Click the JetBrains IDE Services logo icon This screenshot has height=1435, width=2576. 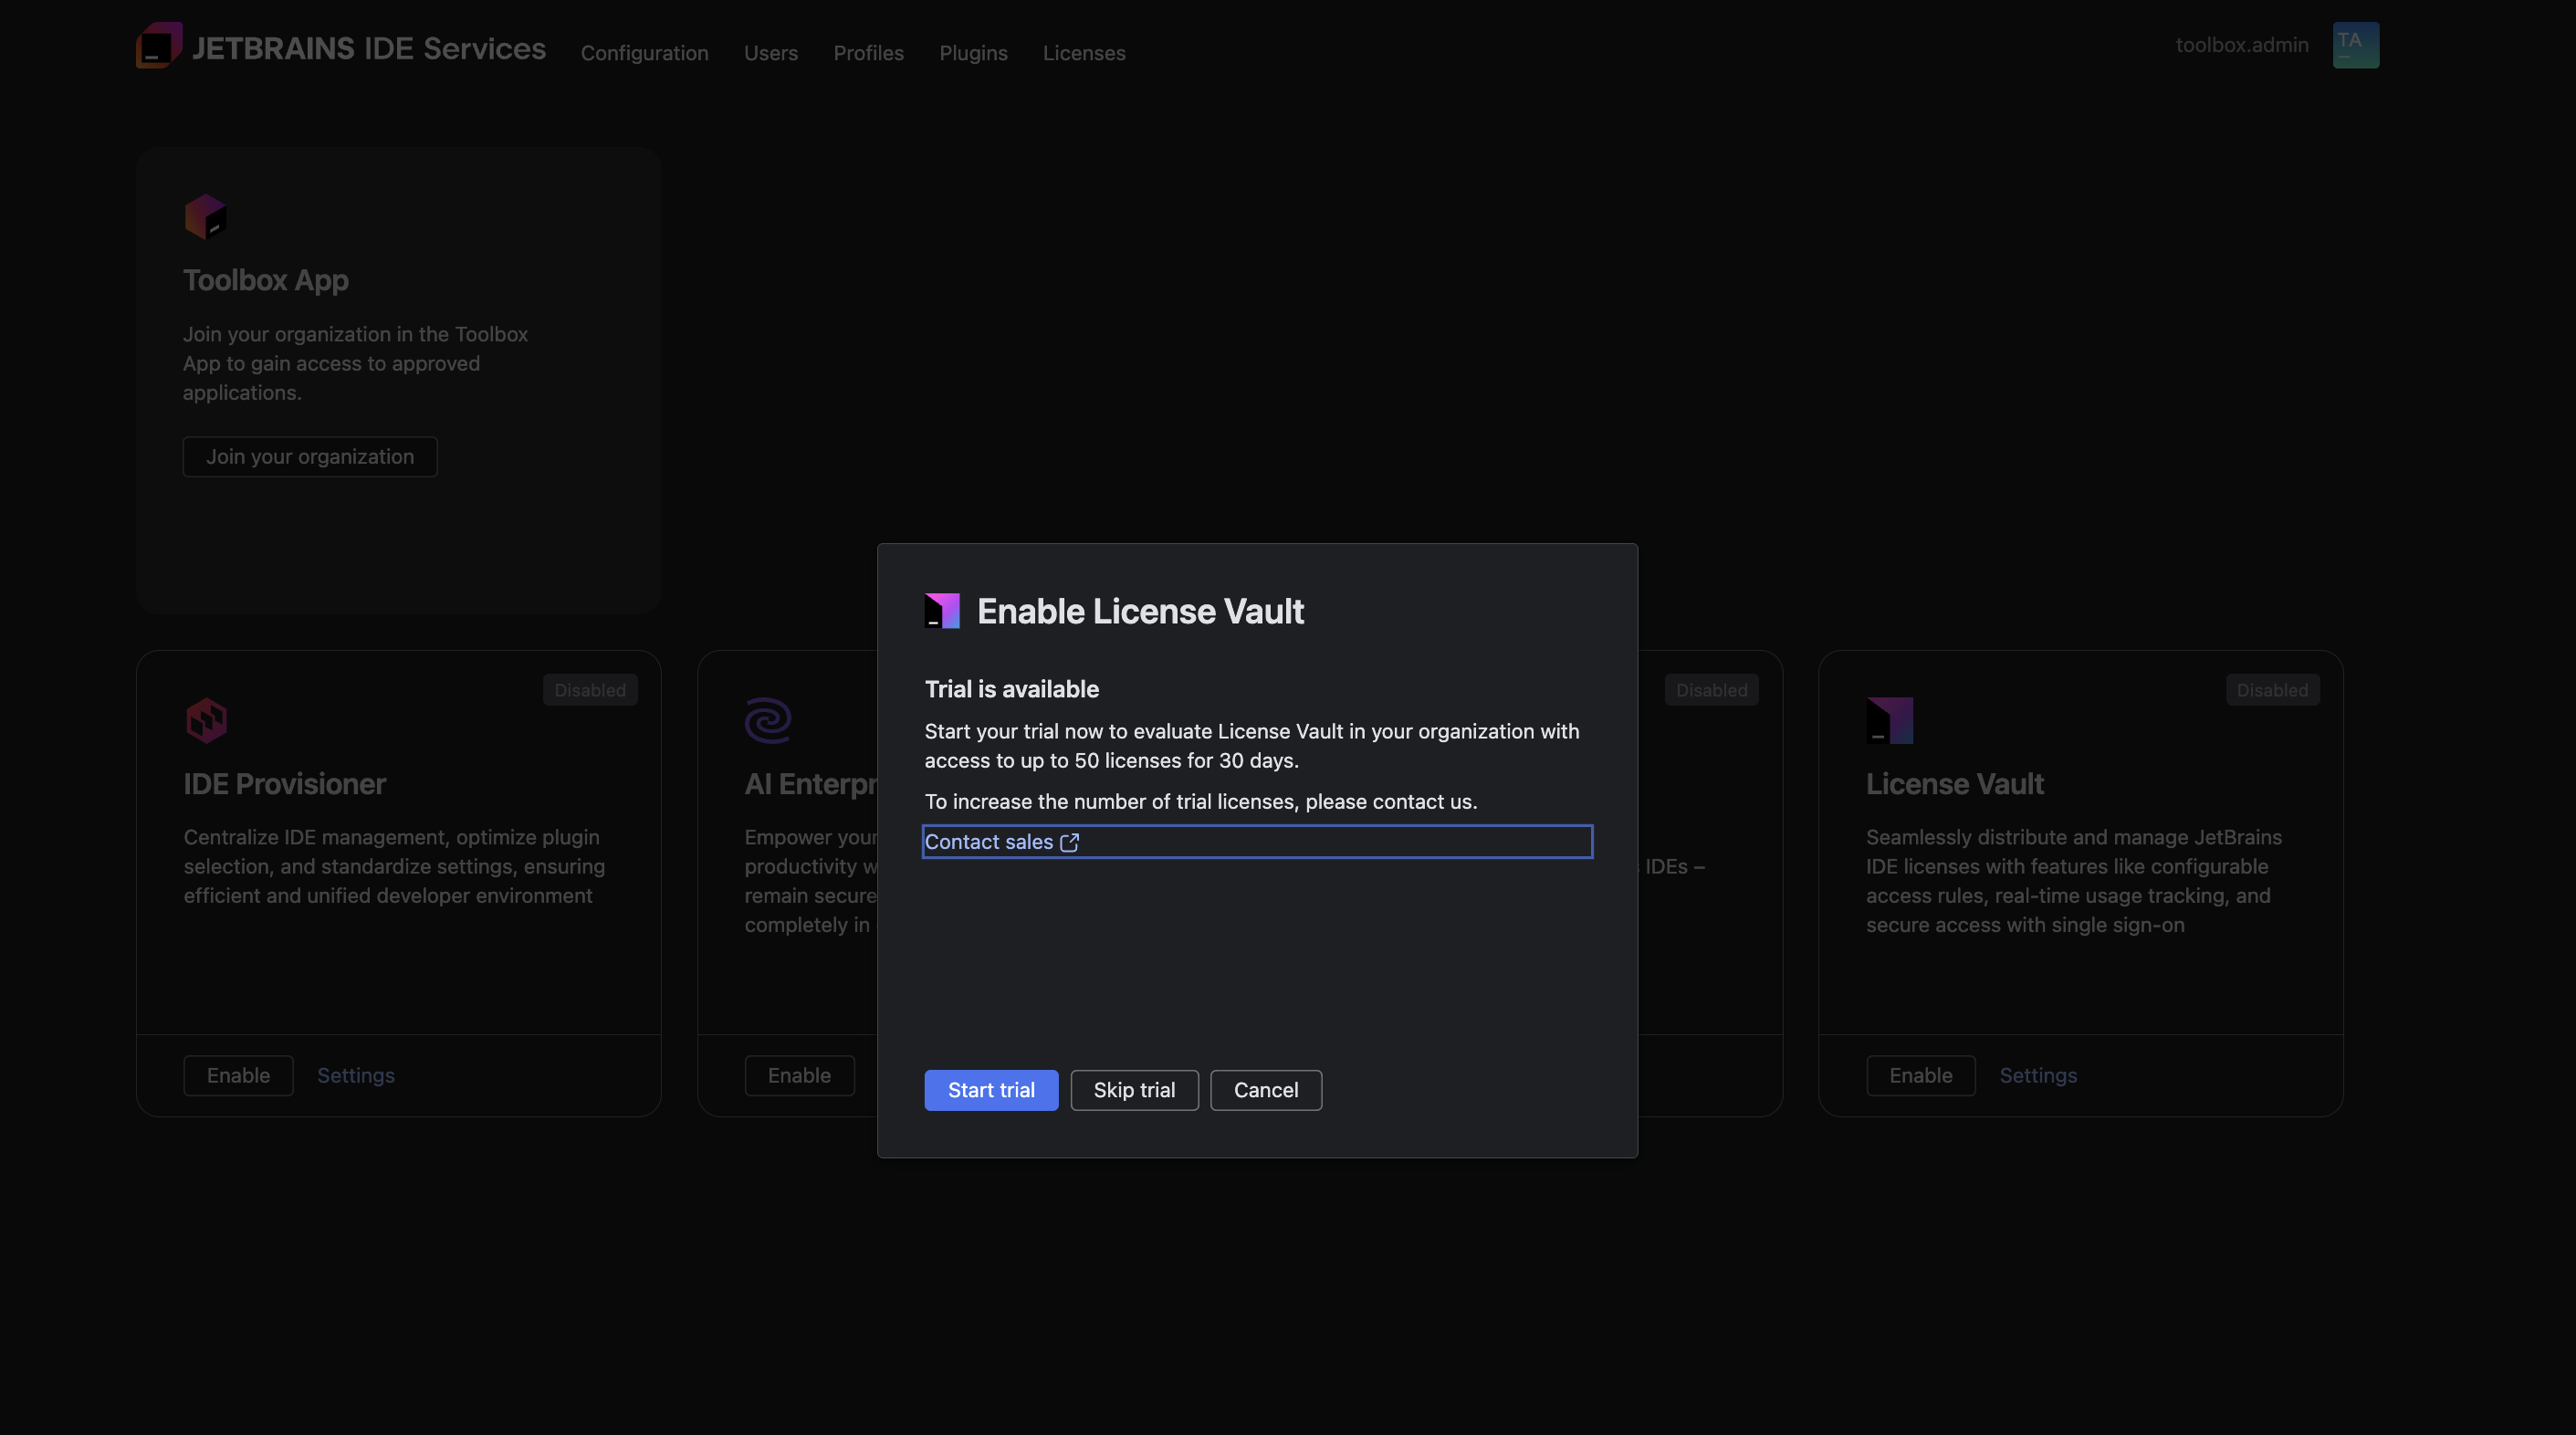click(x=159, y=46)
